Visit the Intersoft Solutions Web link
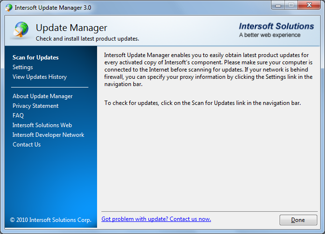The height and width of the screenshot is (234, 325). point(42,125)
